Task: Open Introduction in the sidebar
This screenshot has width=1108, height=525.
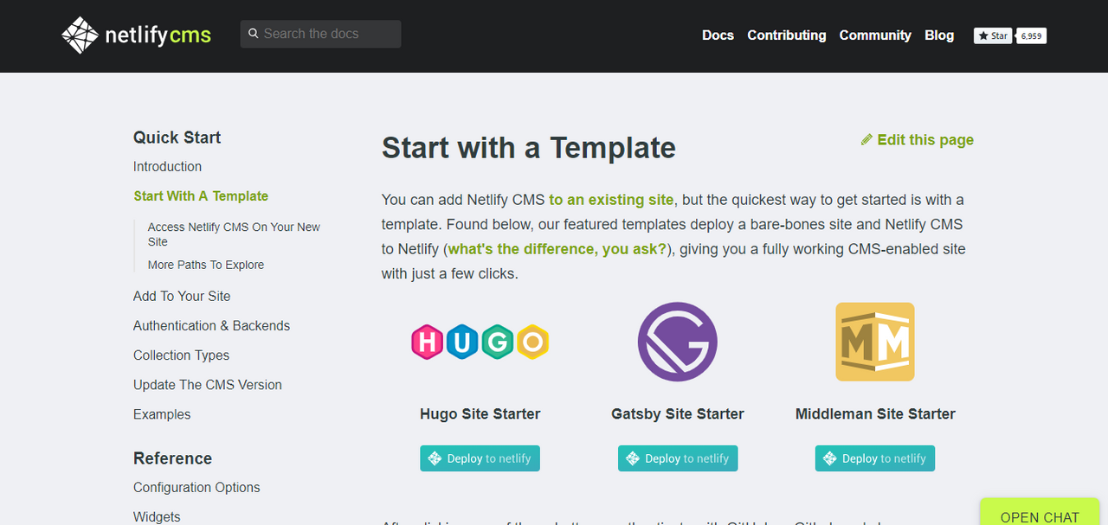Action: [167, 166]
